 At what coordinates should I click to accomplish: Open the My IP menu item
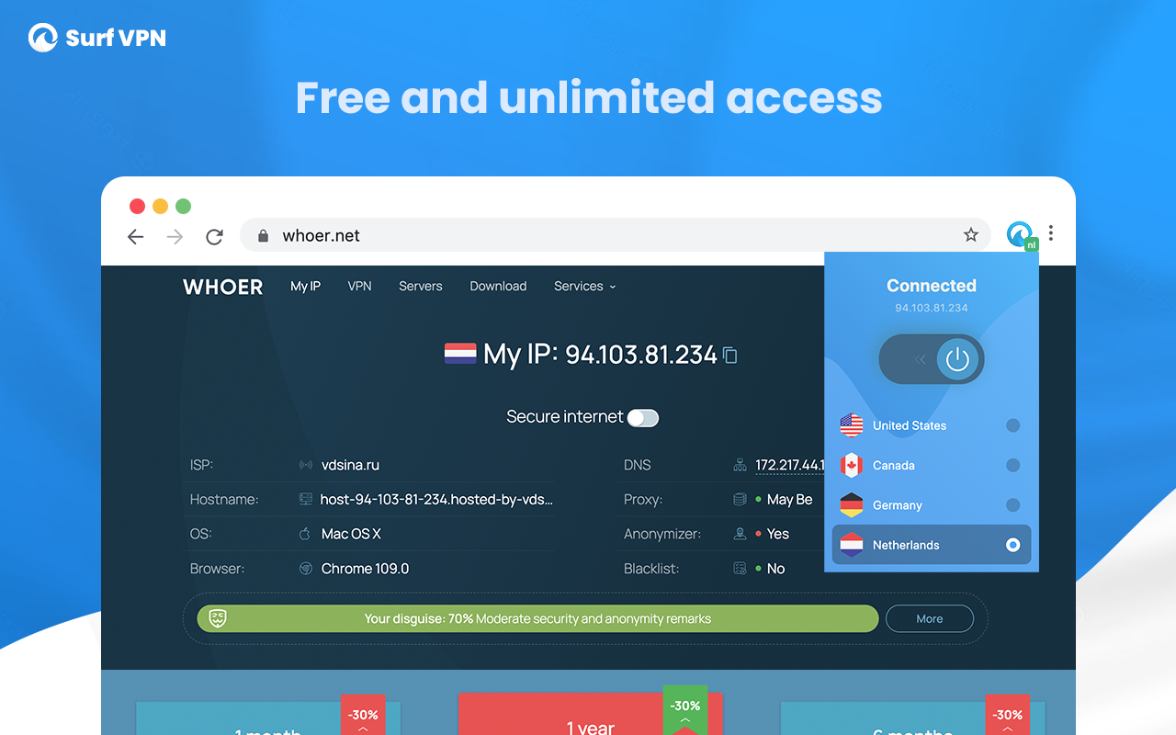305,286
